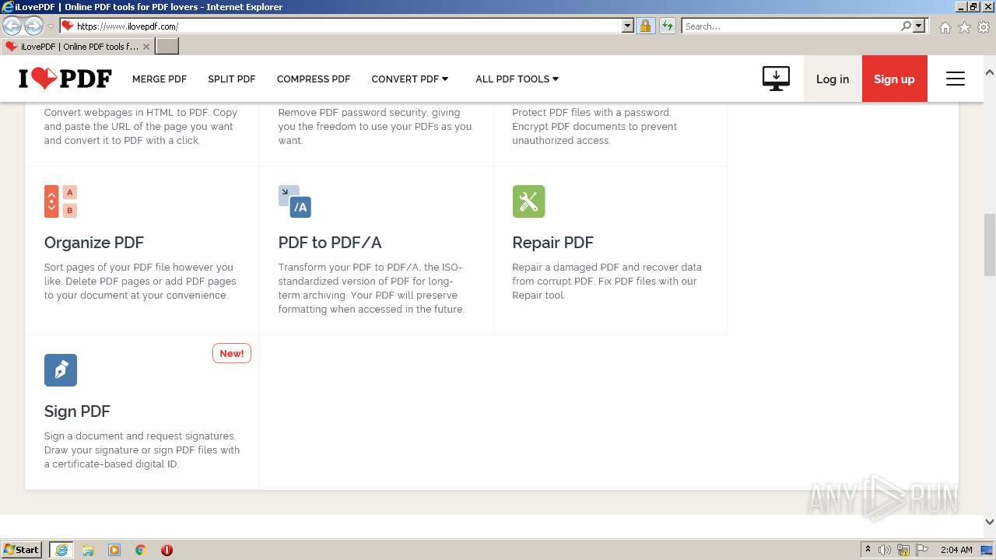The height and width of the screenshot is (560, 996).
Task: Open COMPRESS PDF menu item
Action: click(314, 79)
